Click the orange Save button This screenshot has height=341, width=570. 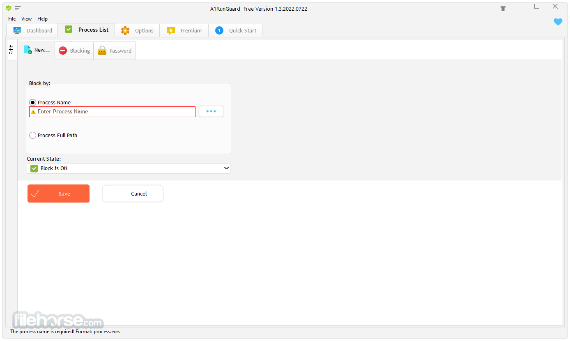[x=58, y=194]
